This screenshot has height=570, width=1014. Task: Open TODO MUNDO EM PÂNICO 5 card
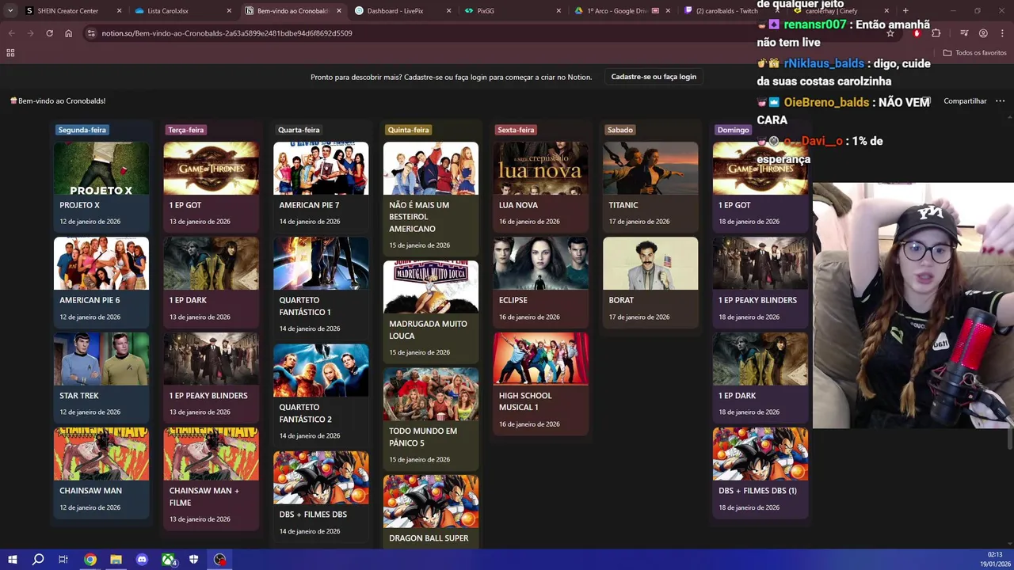click(431, 418)
